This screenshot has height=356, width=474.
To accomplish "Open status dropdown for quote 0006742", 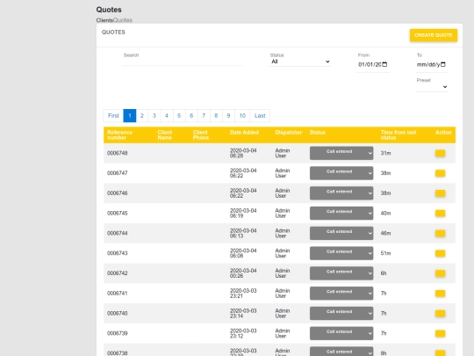I will pos(341,272).
